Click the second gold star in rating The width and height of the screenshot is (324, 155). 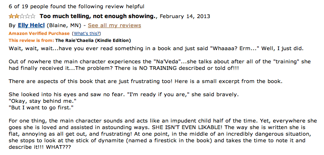(x=17, y=16)
